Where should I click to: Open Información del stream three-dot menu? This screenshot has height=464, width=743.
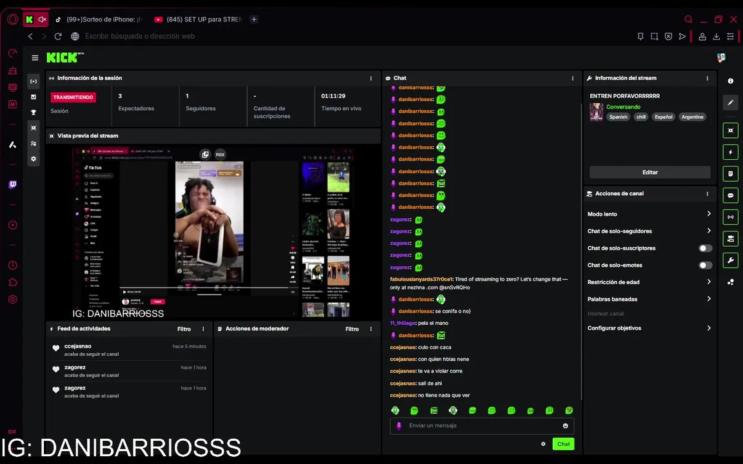tap(708, 79)
